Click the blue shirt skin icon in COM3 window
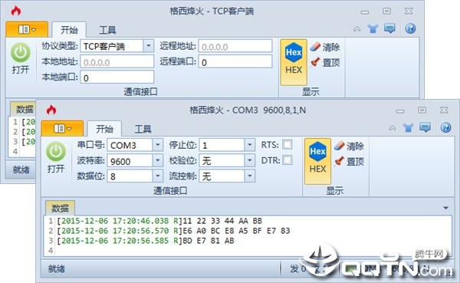The width and height of the screenshot is (460, 283). (408, 127)
